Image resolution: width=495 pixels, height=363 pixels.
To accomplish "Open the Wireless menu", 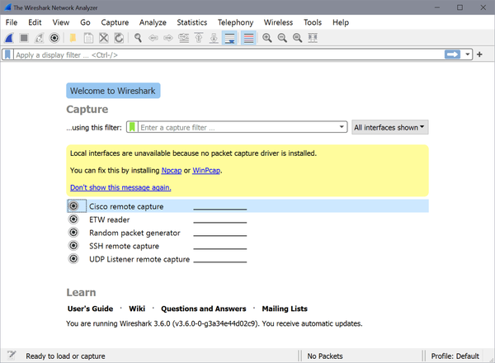I will [279, 22].
